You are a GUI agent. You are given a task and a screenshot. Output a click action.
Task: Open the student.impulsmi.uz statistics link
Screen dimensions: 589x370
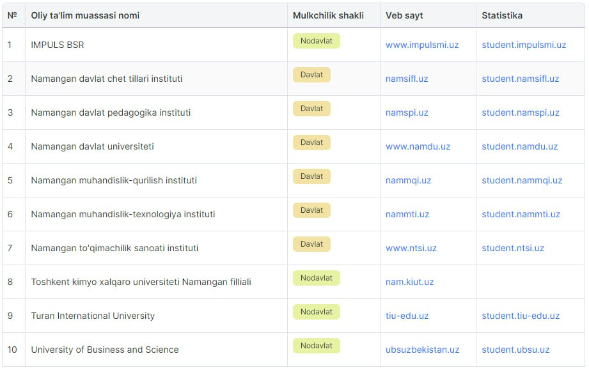click(524, 45)
